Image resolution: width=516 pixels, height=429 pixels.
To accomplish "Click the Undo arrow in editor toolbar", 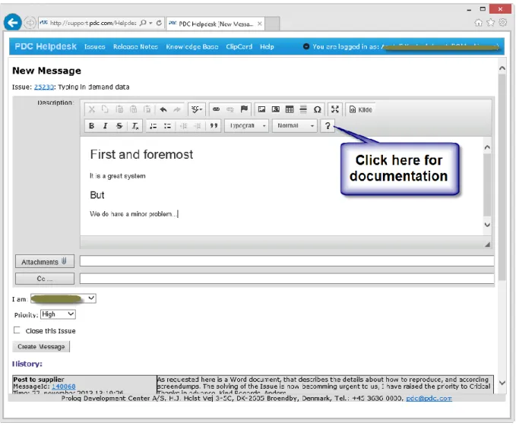I will tap(163, 109).
